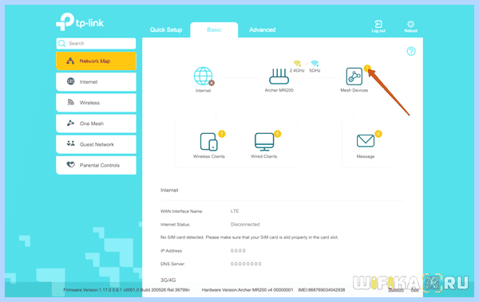Click the Message count badge

click(378, 134)
